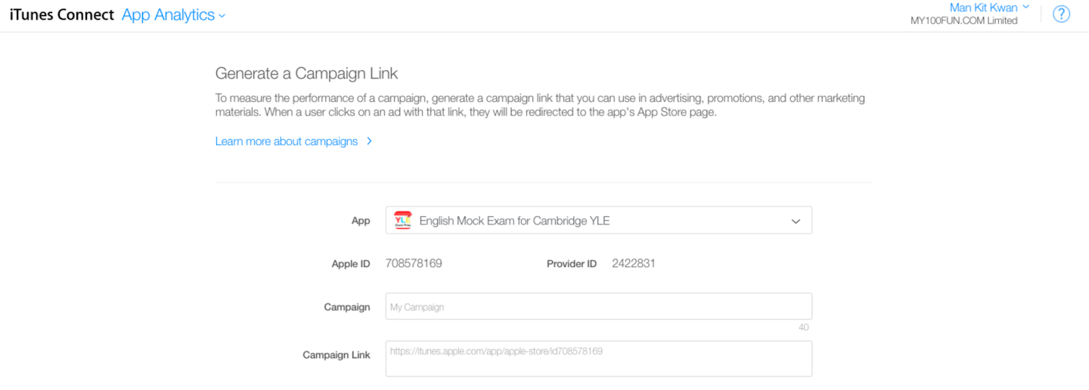Click the Apple ID number 708578169
The width and height of the screenshot is (1089, 390).
[x=414, y=264]
